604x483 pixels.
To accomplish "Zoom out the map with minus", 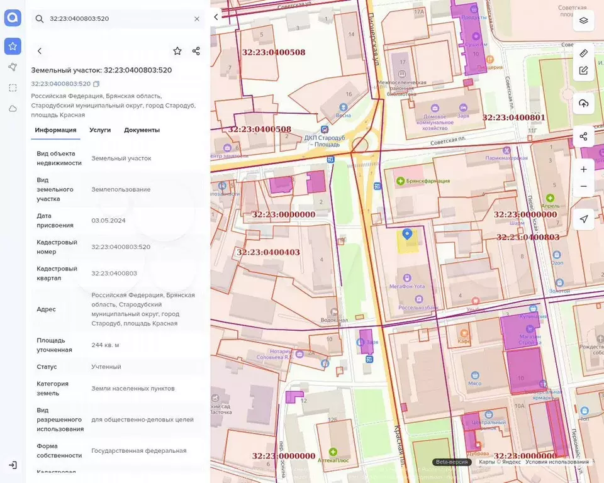I will pos(584,186).
